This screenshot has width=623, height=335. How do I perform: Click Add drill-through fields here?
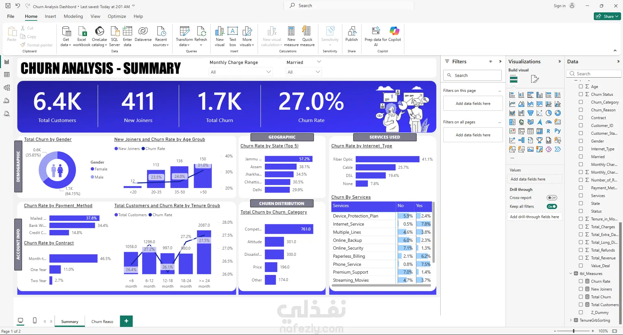point(534,217)
